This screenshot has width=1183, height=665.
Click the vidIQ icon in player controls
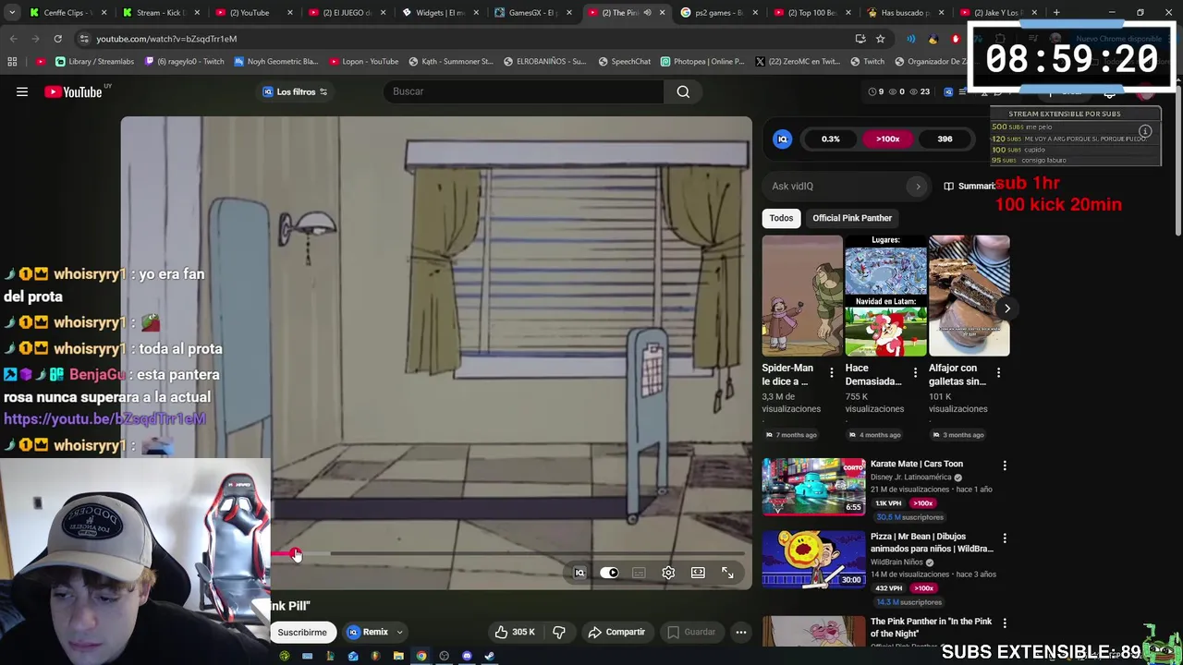(579, 573)
